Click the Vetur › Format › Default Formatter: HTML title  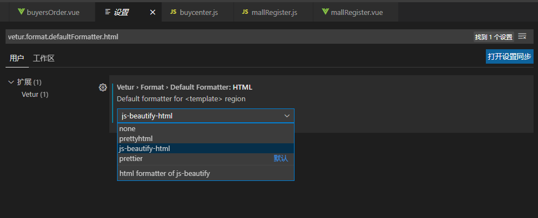[x=185, y=87]
